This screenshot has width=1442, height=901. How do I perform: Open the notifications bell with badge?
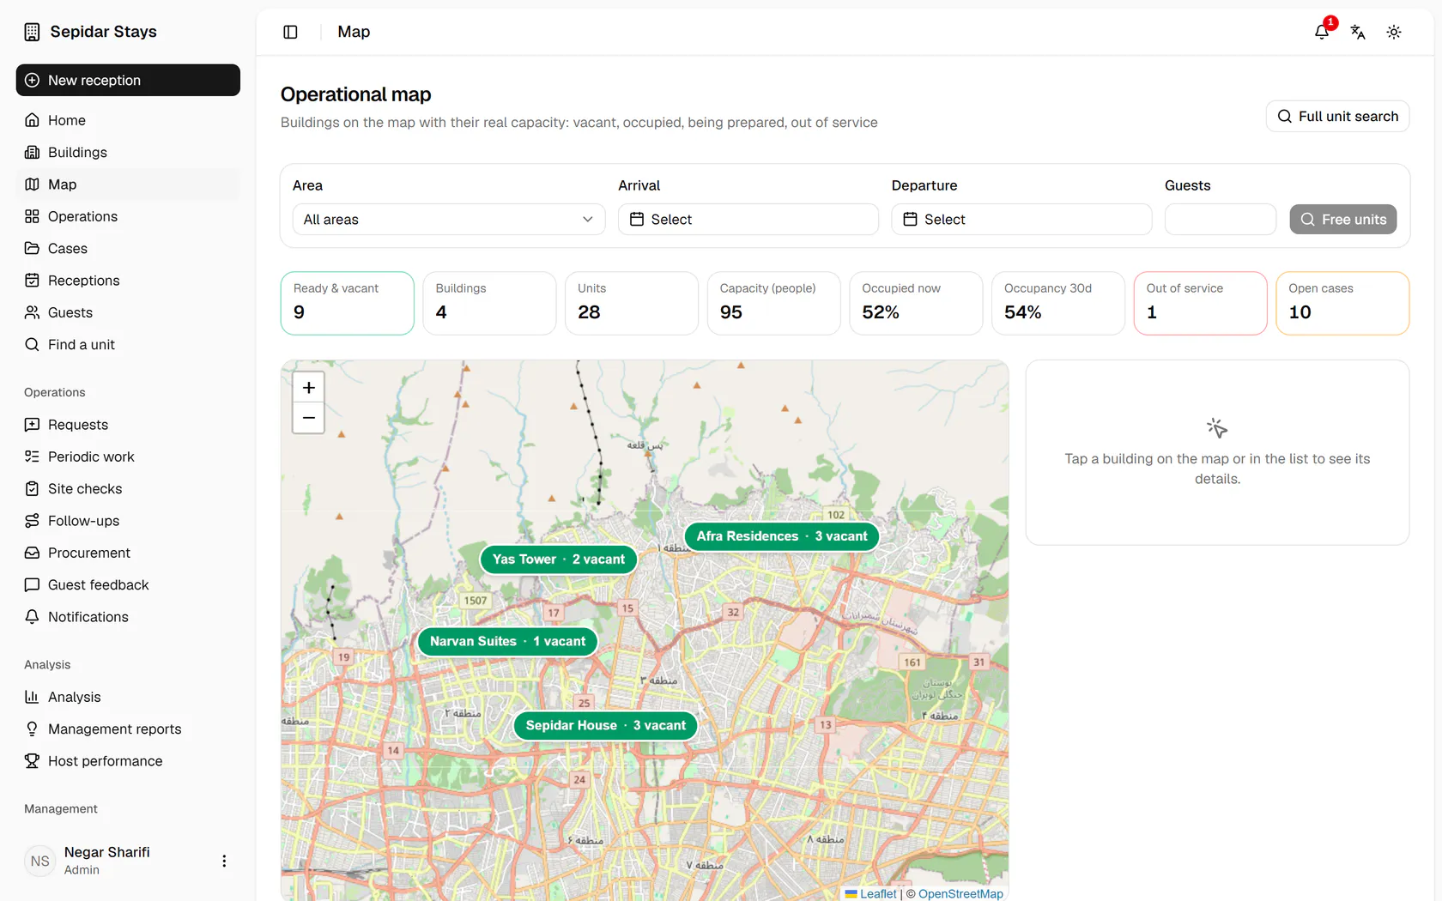[1322, 32]
